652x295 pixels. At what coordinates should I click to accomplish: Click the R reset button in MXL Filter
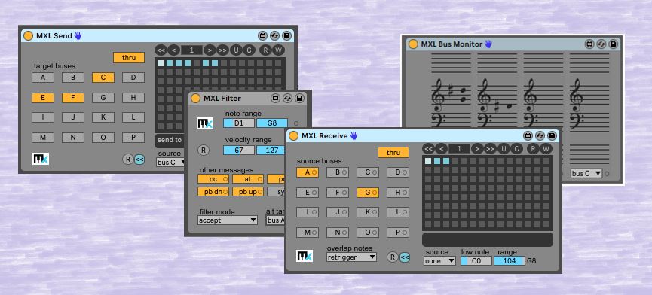[x=203, y=151]
